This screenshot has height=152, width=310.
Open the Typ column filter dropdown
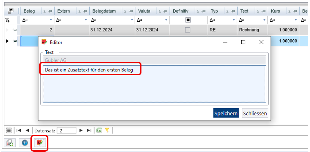click(234, 20)
